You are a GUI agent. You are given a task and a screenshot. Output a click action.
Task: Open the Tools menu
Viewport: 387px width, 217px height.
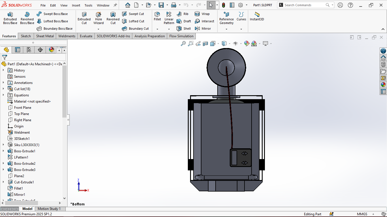point(88,5)
